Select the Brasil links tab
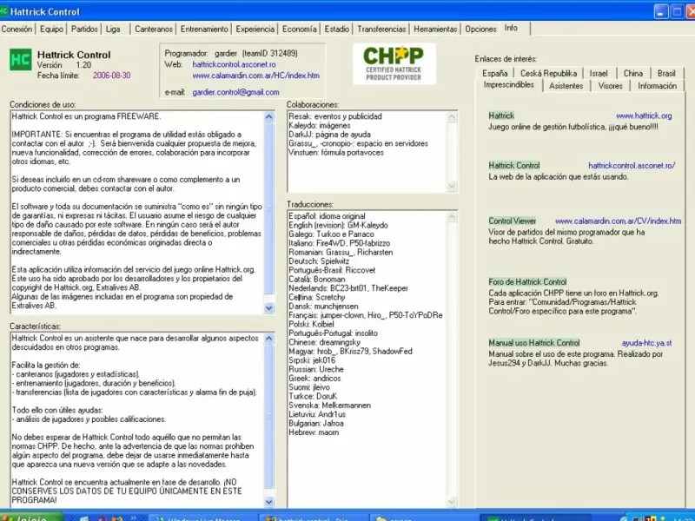Image resolution: width=695 pixels, height=521 pixels. (x=666, y=74)
